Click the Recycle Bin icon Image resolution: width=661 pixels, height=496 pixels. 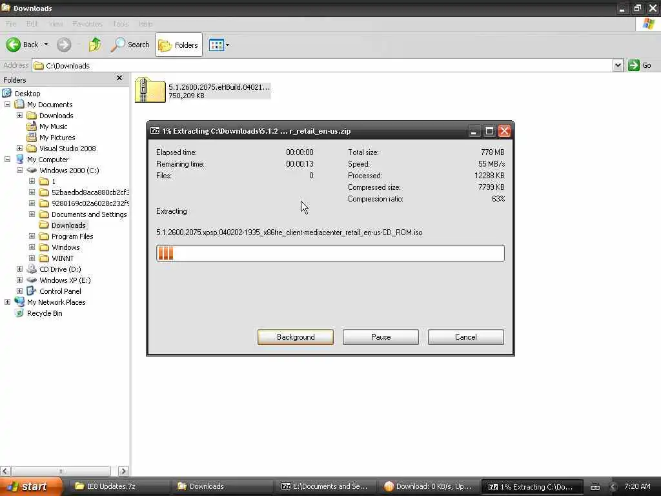(x=19, y=313)
